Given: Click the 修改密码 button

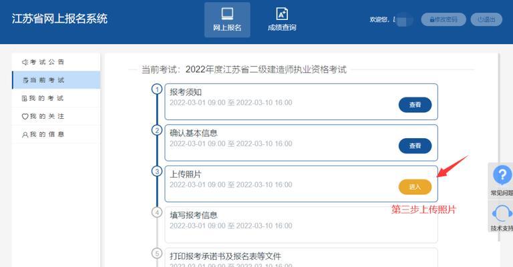Looking at the screenshot, I should (x=444, y=19).
